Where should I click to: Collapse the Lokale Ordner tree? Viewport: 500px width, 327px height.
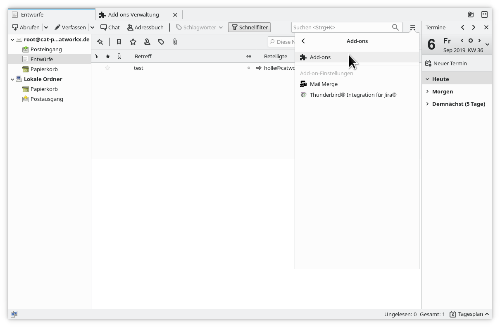tap(12, 79)
